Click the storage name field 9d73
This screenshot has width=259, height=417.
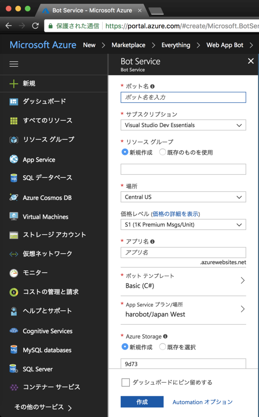183,364
